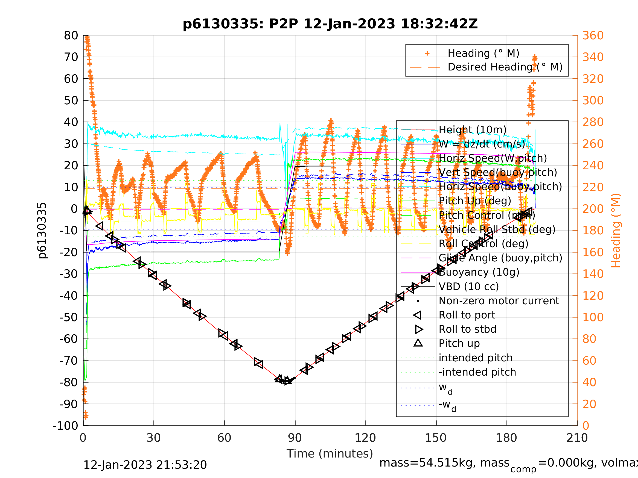Click the Pitch Up (deg) legend label

(x=475, y=201)
